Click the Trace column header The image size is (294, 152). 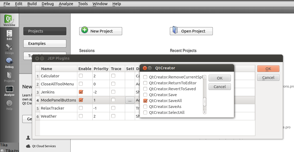[117, 69]
